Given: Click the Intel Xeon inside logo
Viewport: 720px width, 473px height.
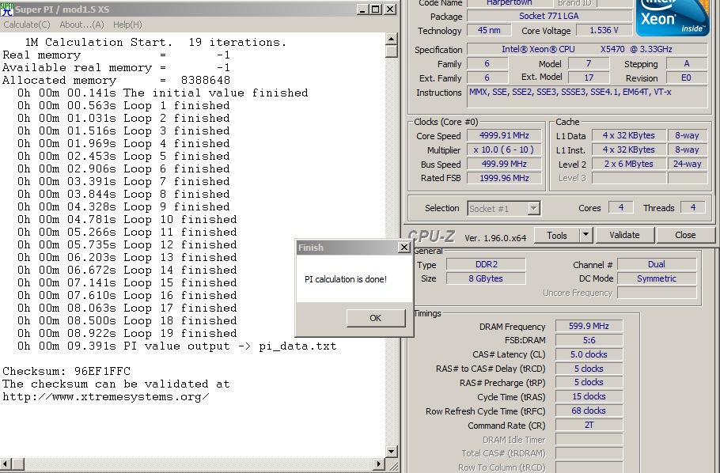Looking at the screenshot, I should pyautogui.click(x=673, y=17).
